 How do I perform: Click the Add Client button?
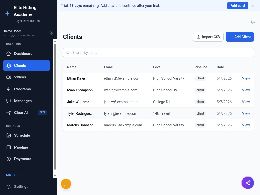(x=240, y=37)
